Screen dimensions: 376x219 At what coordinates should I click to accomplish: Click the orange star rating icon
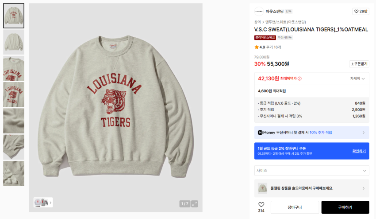257,47
